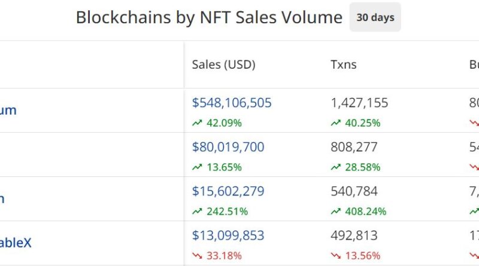Click the $80,019,700 sales value
Image resolution: width=479 pixels, height=266 pixels.
point(228,147)
